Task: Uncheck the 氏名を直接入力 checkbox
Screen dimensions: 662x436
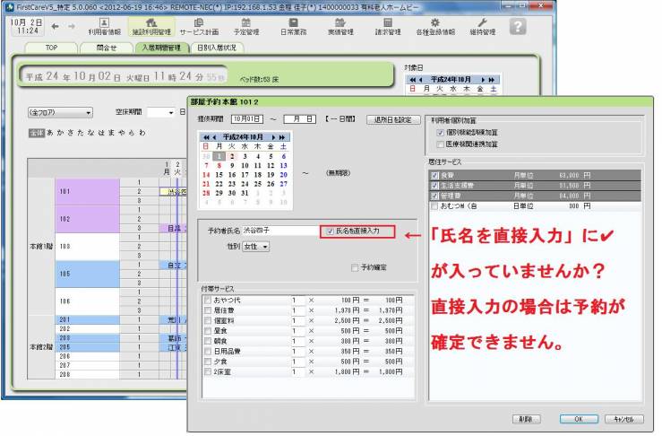Action: click(x=331, y=231)
